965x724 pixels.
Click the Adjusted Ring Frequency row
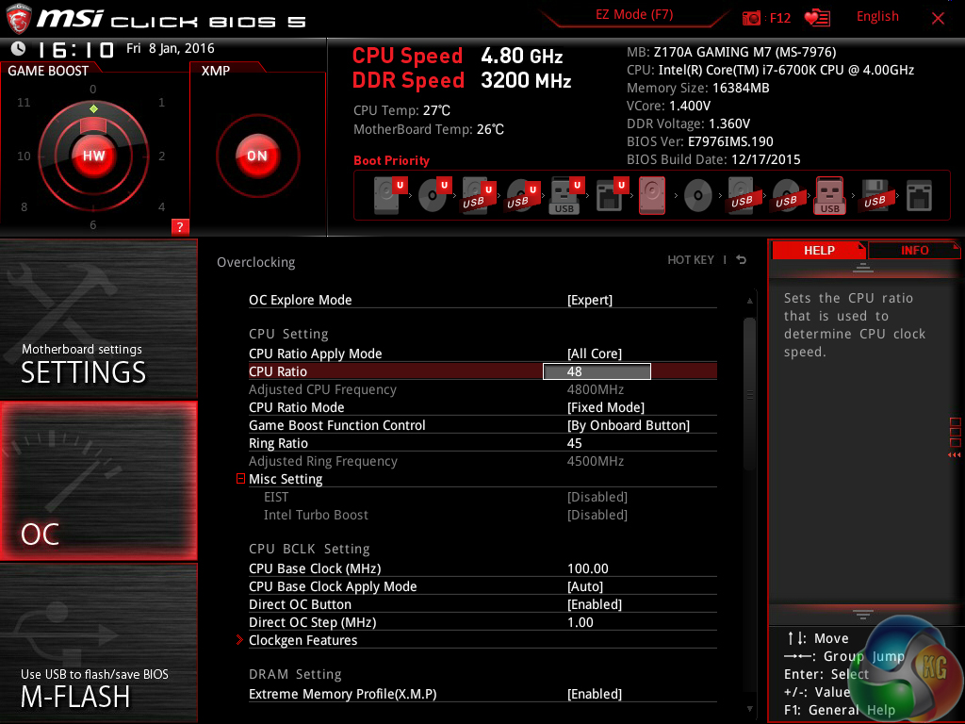[482, 461]
